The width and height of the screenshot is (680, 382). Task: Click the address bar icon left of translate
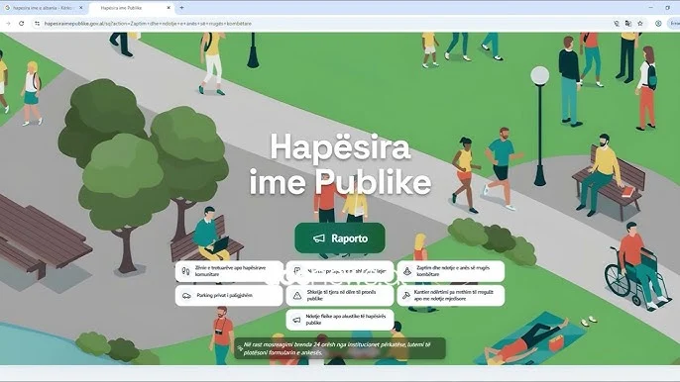[617, 24]
